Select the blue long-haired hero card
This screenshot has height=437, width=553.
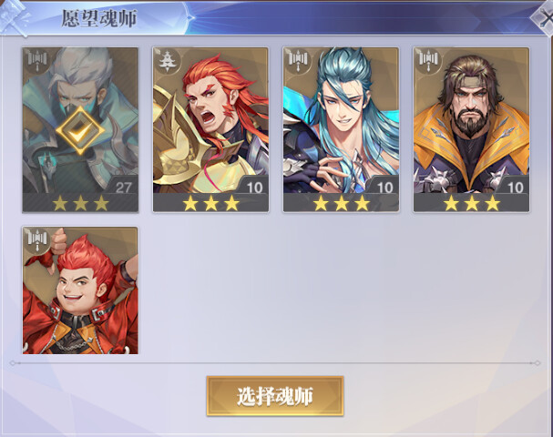[341, 129]
